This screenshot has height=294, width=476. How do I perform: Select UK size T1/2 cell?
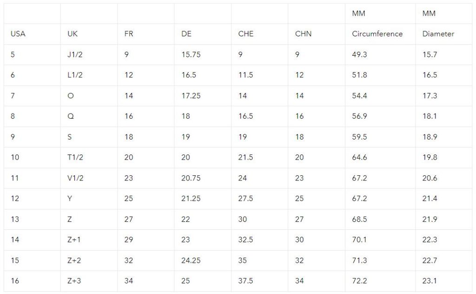75,157
